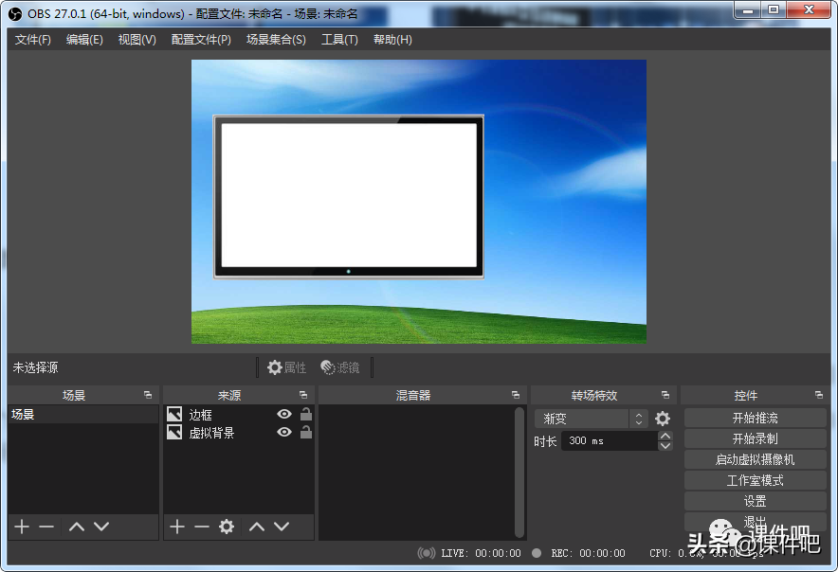Move source up with arrow
838x572 pixels.
point(257,527)
